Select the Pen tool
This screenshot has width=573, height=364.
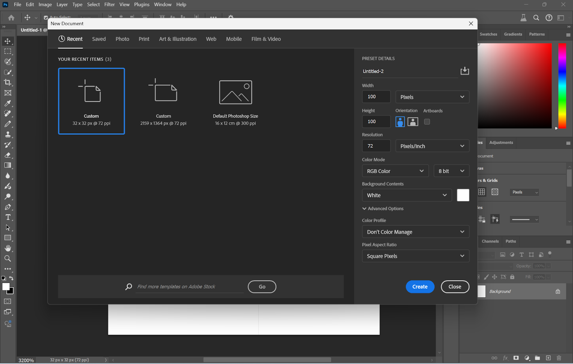8,207
